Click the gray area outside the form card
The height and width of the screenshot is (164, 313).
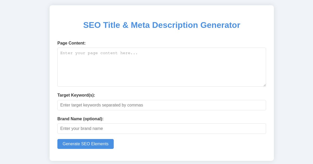[23, 78]
